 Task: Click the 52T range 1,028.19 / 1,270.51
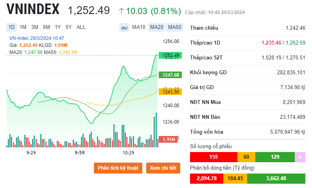click(x=283, y=58)
